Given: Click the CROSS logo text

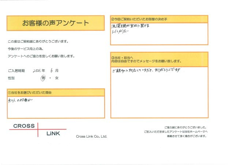Looking at the screenshot, I should pyautogui.click(x=24, y=126).
